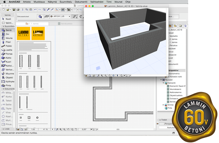Click the horizontal scrollbar thumb under floor plan
The image size is (219, 143).
pyautogui.click(x=118, y=129)
